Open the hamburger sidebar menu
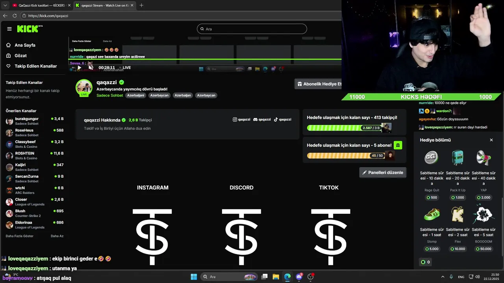 tap(9, 29)
